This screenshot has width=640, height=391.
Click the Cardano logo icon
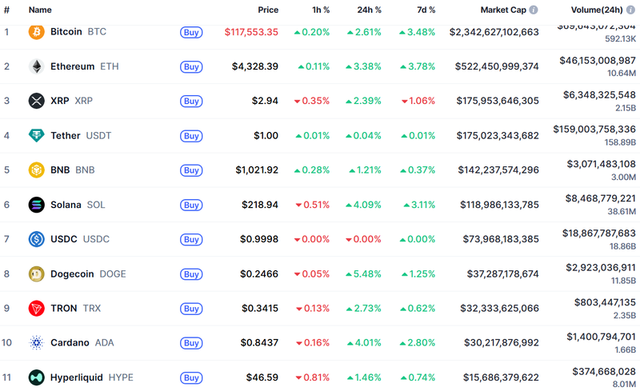(37, 342)
